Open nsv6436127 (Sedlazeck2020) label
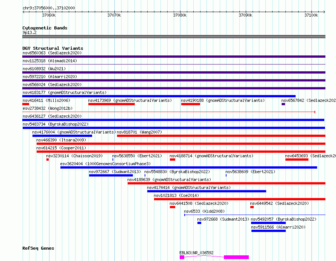336x261 pixels. pyautogui.click(x=52, y=116)
